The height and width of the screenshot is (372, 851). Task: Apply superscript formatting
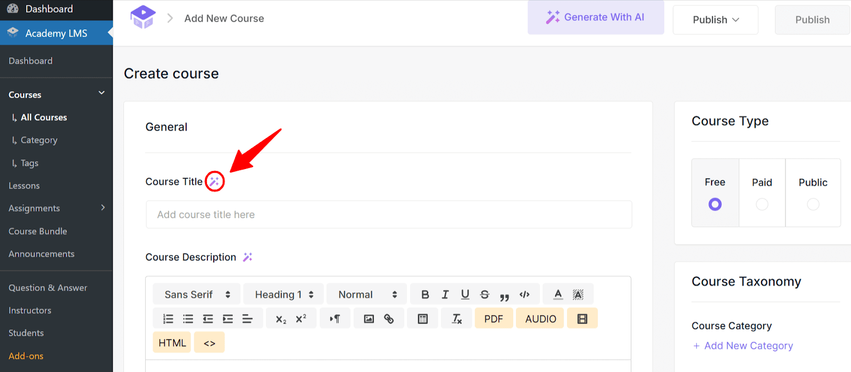301,319
